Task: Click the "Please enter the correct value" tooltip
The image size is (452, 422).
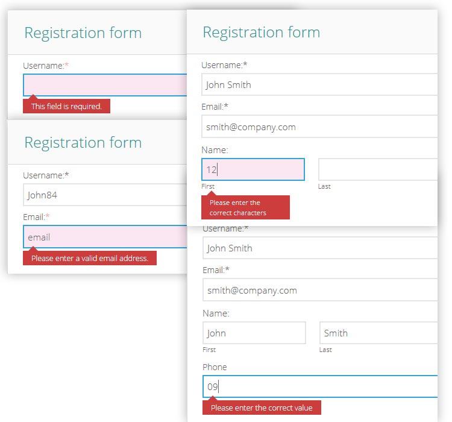Action: 262,408
